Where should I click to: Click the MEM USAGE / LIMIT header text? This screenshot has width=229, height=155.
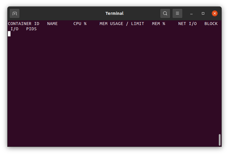coord(122,24)
